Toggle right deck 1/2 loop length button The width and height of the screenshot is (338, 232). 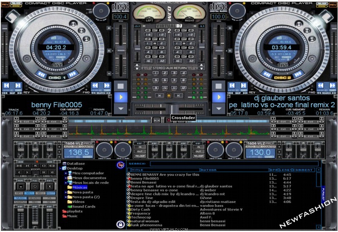pos(191,35)
